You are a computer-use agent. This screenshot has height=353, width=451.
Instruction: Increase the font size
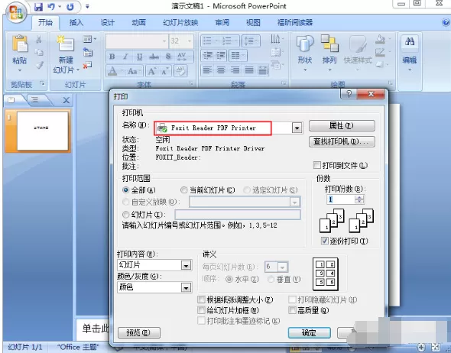(x=151, y=71)
